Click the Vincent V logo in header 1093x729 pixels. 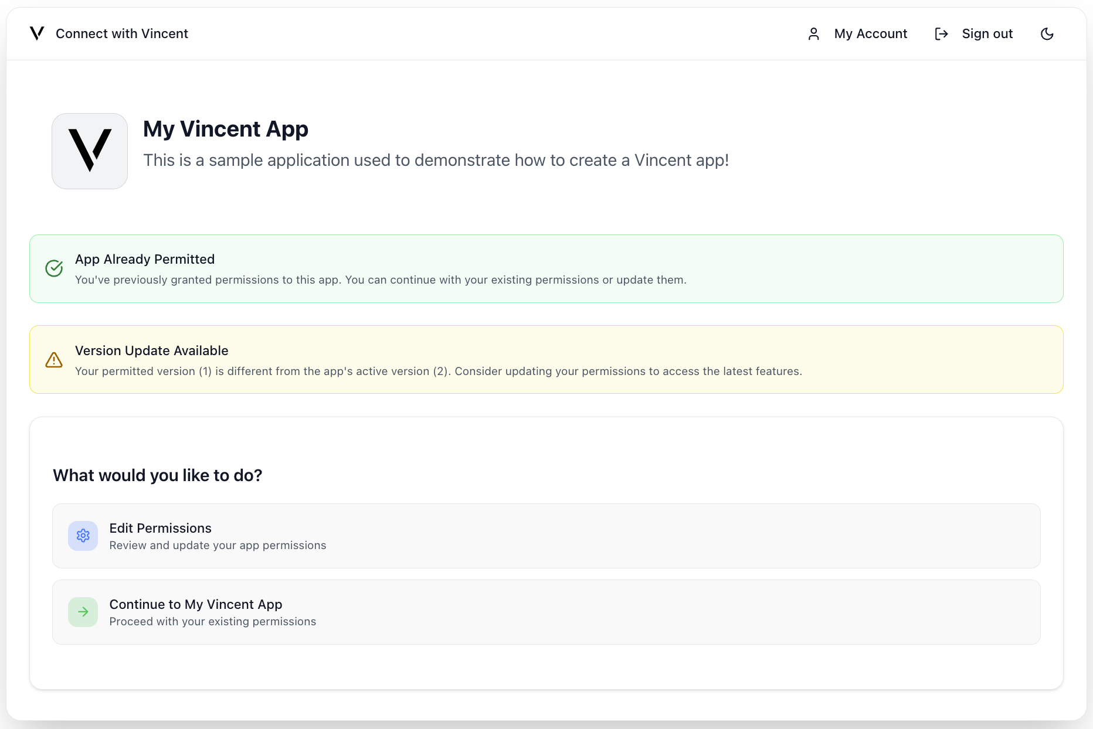(x=37, y=33)
